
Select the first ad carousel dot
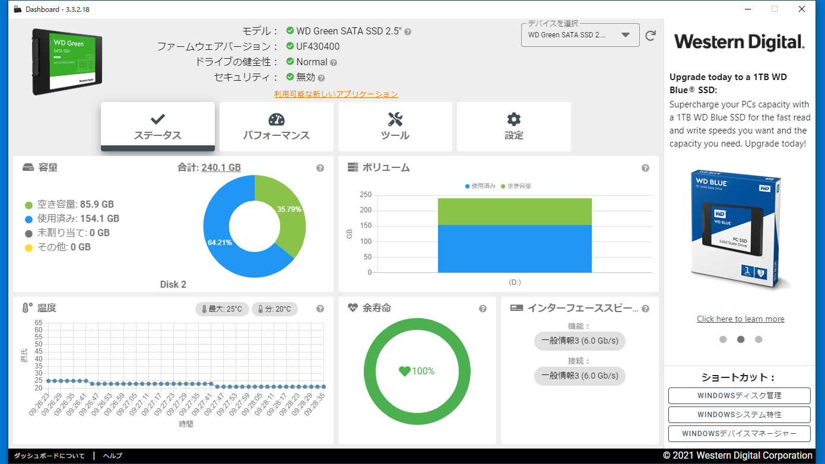tap(723, 339)
